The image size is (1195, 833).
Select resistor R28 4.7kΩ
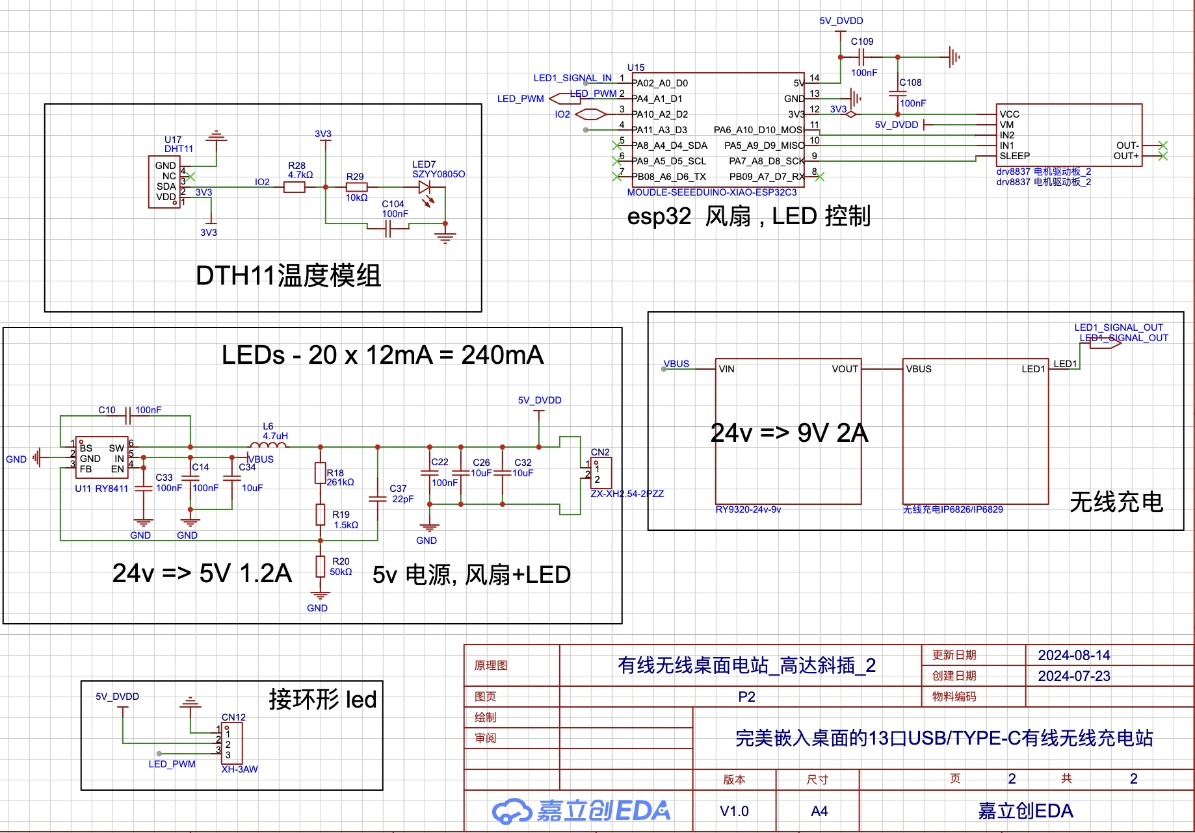[295, 187]
